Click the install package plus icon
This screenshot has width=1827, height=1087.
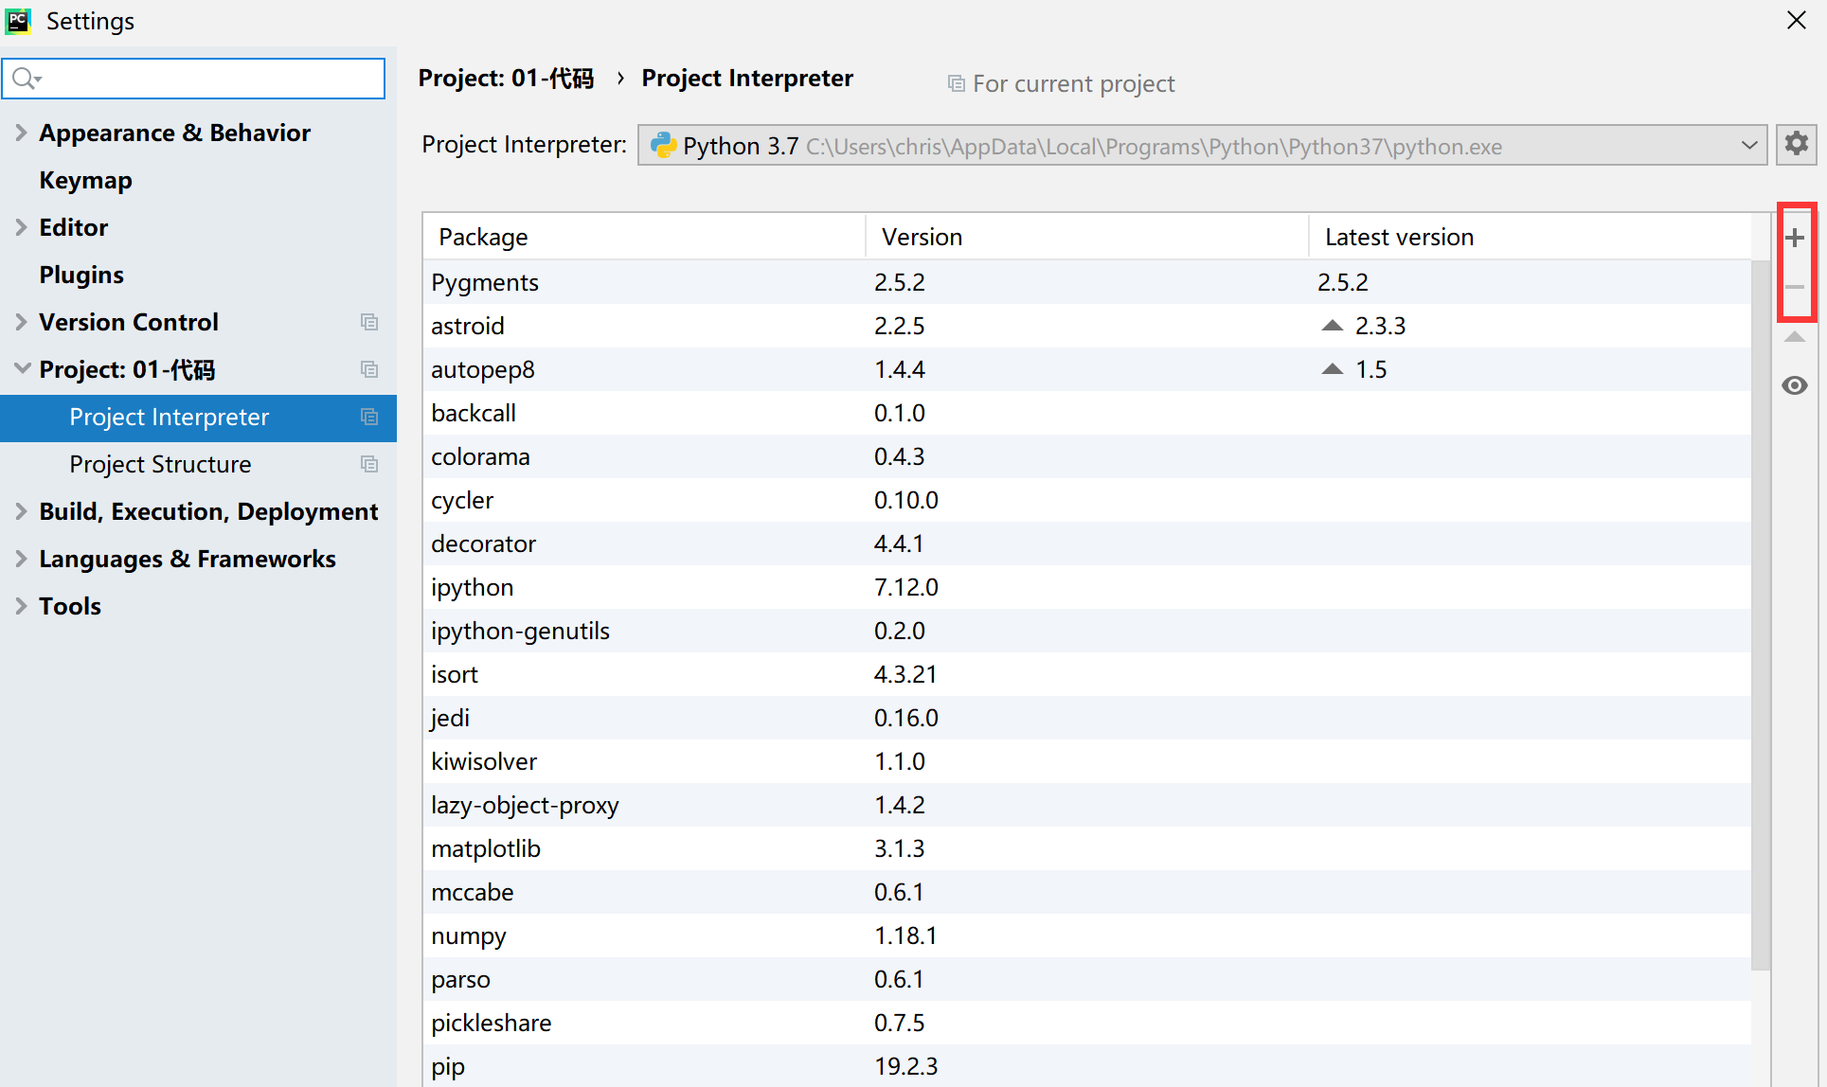tap(1795, 238)
